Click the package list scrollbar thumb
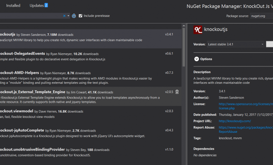Image resolution: width=273 pixels, height=165 pixels. pos(184,47)
